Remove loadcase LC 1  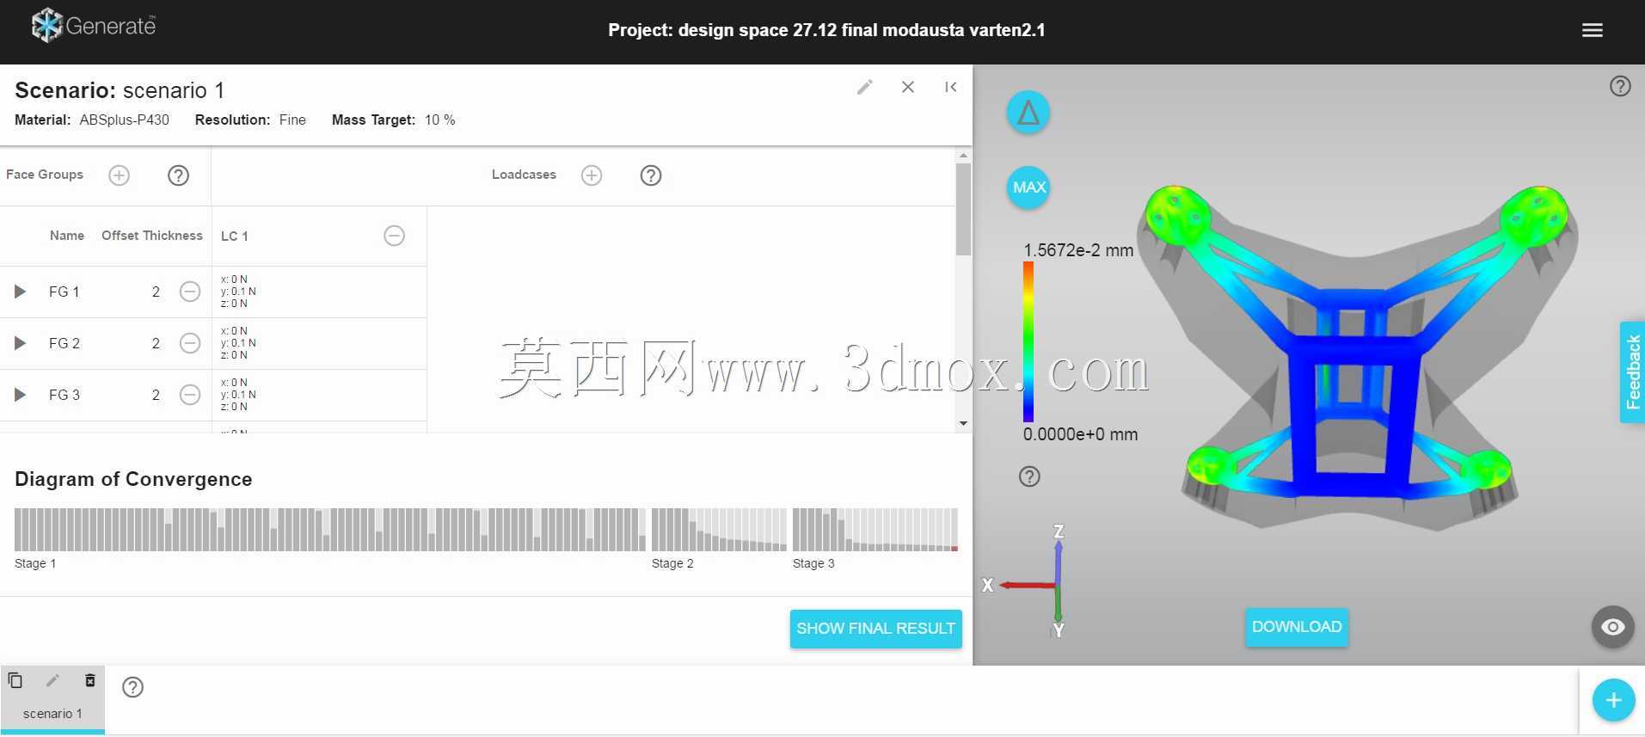tap(394, 236)
